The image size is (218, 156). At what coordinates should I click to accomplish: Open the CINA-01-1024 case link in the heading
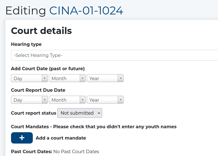click(86, 10)
